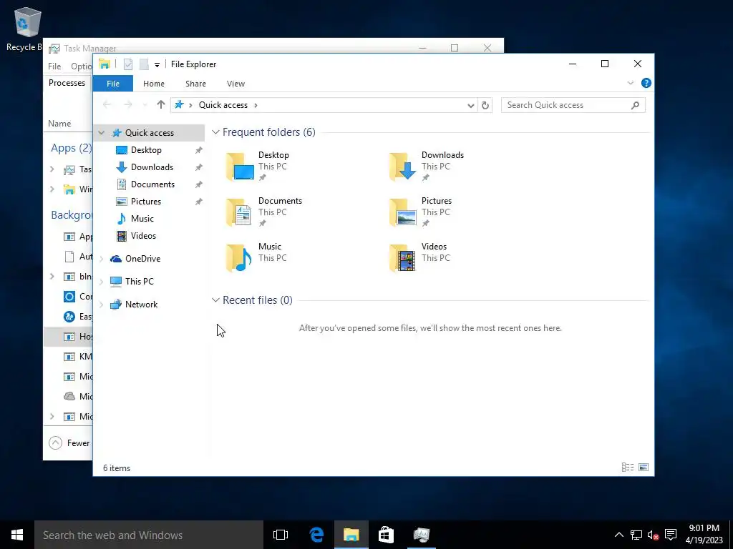Click Fewer details in Task Manager
This screenshot has width=733, height=549.
[x=70, y=443]
